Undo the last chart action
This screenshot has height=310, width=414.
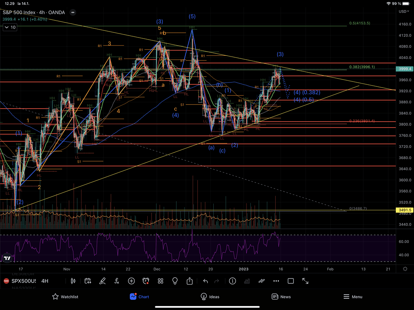206,281
